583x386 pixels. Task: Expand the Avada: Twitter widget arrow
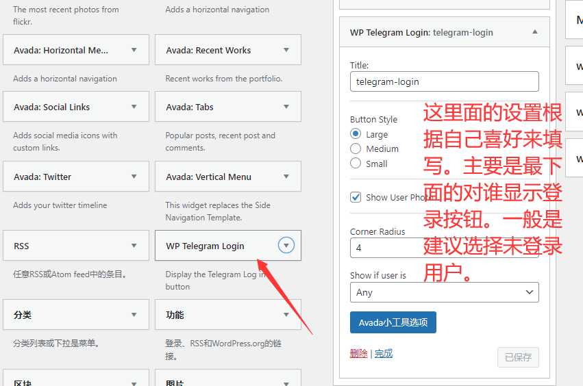[134, 177]
